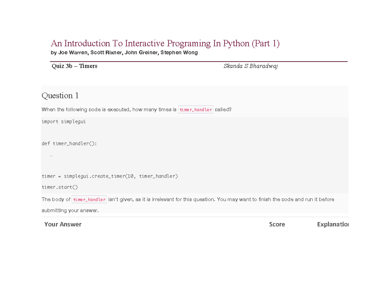
Task: Click the 'import simplegui' code line
Action: [x=64, y=122]
